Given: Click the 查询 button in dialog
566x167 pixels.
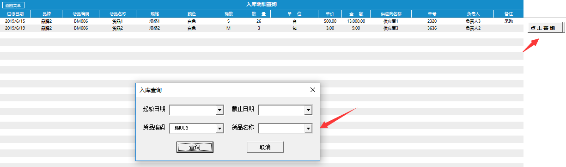Looking at the screenshot, I should [x=195, y=147].
